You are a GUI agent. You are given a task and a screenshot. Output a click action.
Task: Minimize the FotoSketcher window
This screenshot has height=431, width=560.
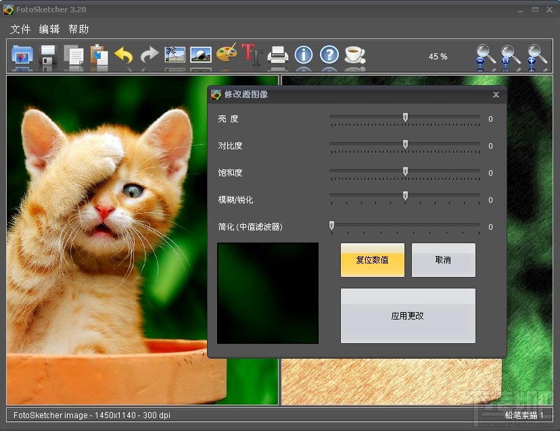(520, 10)
